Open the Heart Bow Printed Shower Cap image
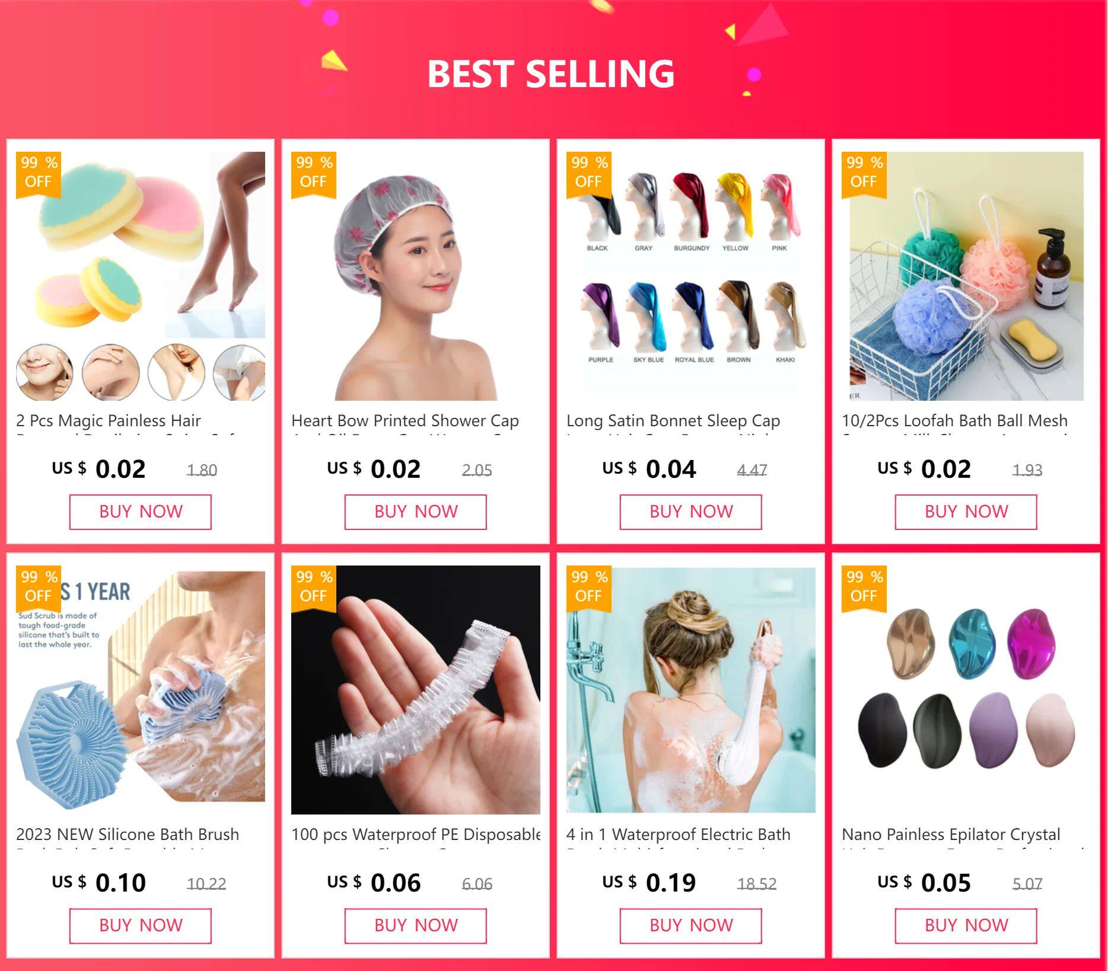The image size is (1108, 971). 416,276
